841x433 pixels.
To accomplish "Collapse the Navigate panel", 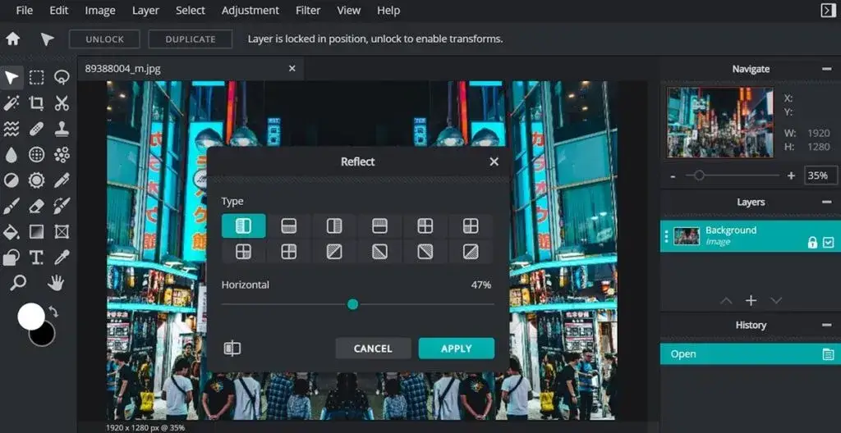I will click(826, 69).
